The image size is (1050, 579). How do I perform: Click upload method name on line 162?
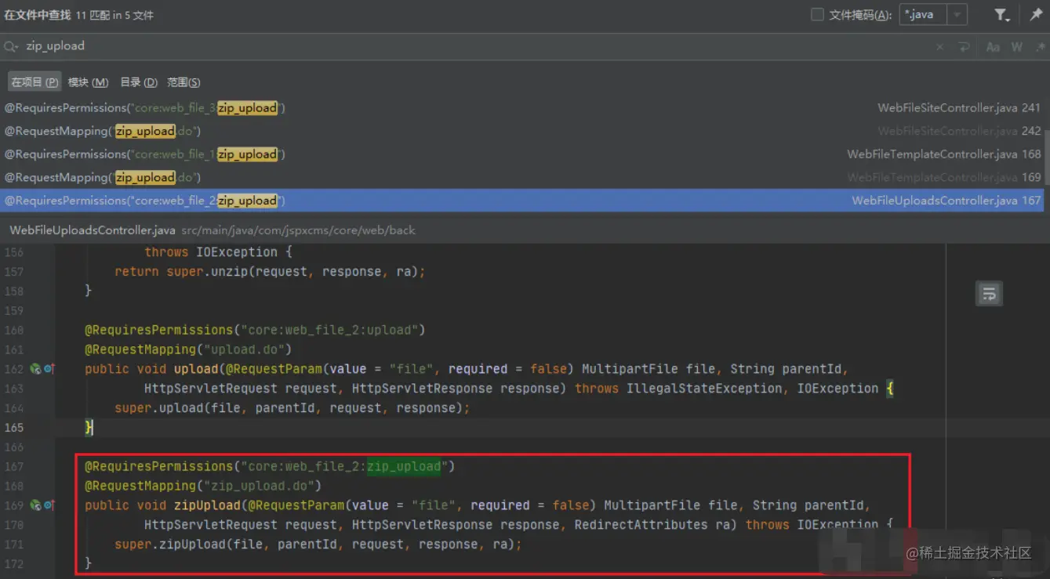click(x=195, y=369)
